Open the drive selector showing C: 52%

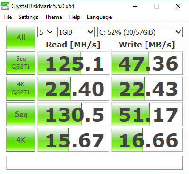140,32
